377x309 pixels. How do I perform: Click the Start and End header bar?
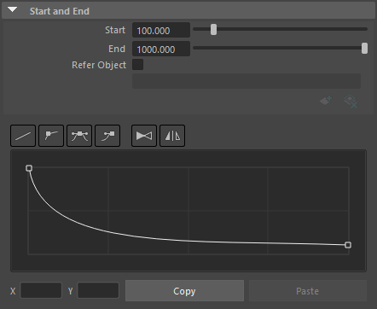[188, 11]
